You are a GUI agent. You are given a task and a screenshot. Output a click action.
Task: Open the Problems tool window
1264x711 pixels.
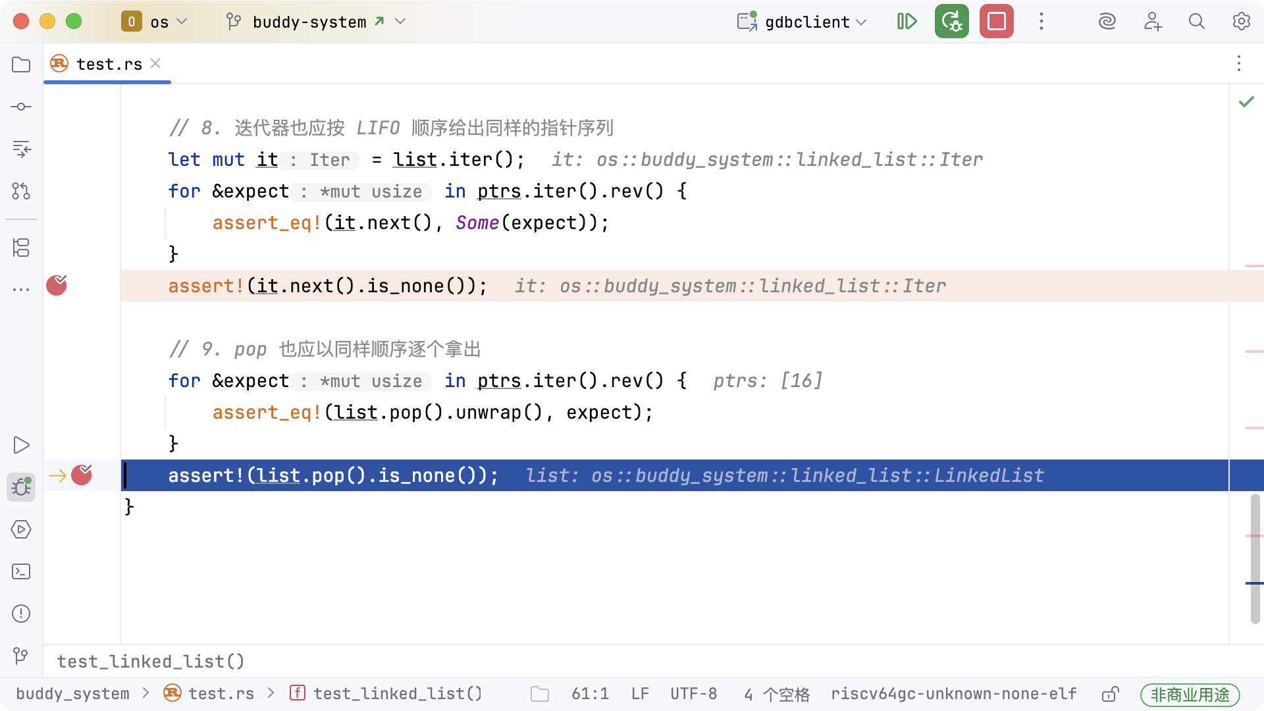coord(21,614)
